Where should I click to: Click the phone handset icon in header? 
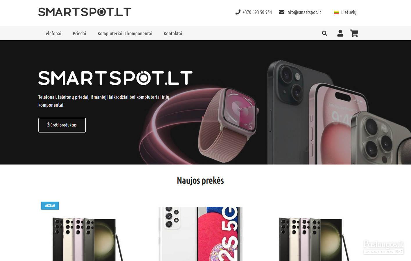pyautogui.click(x=238, y=12)
